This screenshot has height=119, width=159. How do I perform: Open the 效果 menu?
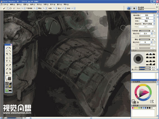[x=46, y=4]
